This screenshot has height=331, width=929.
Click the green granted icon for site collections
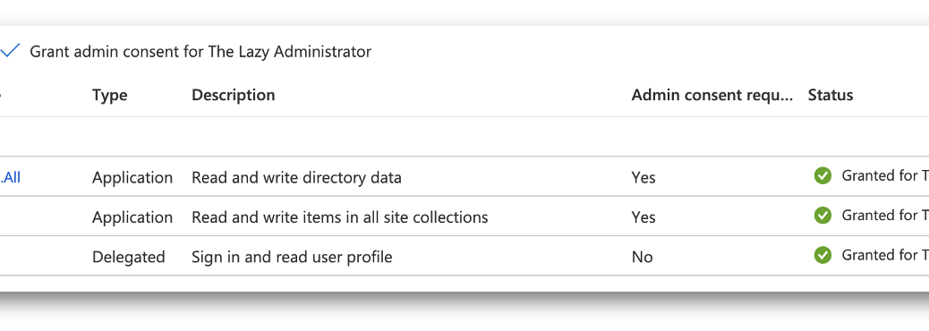(822, 216)
